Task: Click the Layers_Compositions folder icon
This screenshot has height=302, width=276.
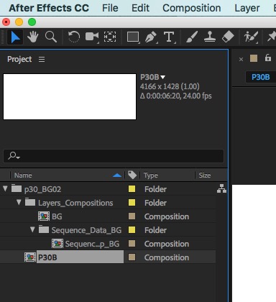Action: coord(30,202)
